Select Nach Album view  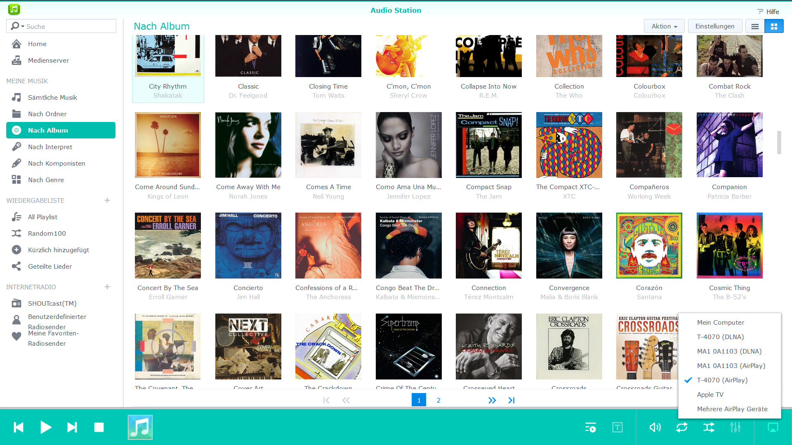tap(61, 130)
